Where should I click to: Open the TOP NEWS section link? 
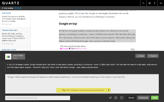(18, 8)
